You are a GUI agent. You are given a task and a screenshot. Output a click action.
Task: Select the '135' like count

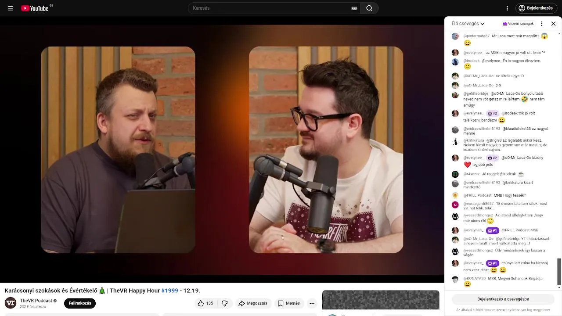coord(209,303)
